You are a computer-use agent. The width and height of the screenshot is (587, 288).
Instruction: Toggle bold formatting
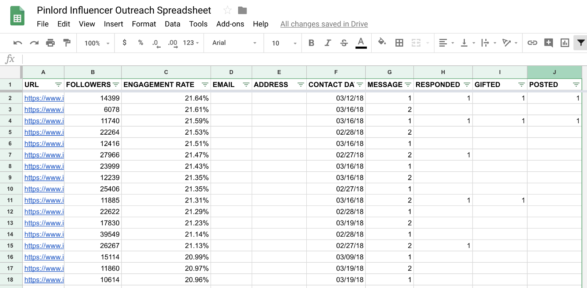[x=311, y=43]
